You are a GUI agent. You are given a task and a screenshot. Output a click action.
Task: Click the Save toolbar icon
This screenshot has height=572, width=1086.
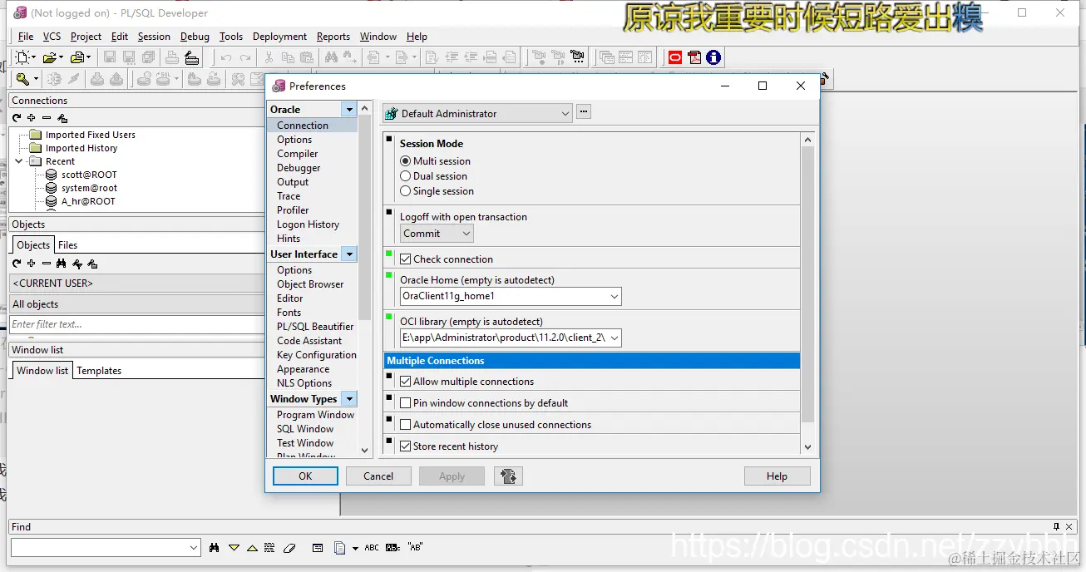point(109,57)
